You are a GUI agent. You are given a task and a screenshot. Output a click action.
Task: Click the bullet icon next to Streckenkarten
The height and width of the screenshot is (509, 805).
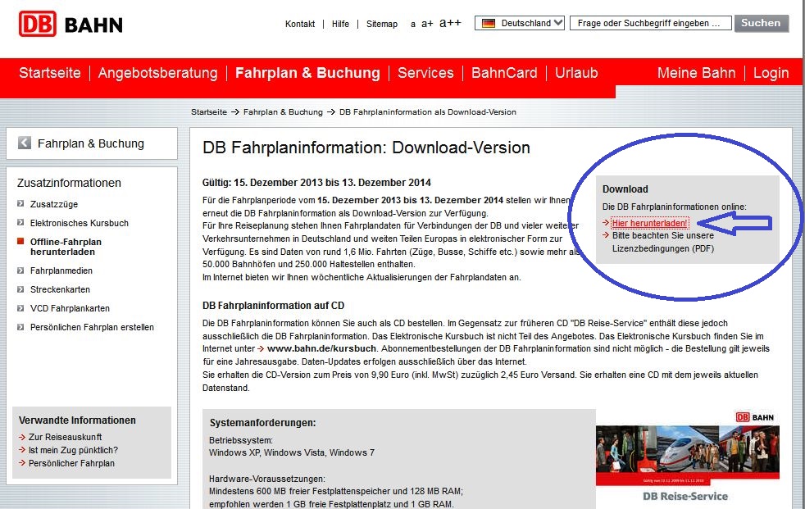coord(20,289)
